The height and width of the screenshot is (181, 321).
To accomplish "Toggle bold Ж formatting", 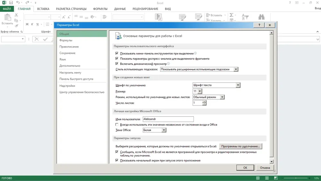I will point(27,24).
